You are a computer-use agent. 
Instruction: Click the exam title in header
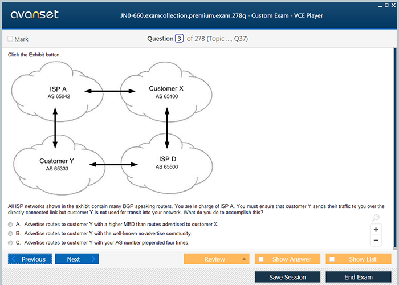pos(222,15)
